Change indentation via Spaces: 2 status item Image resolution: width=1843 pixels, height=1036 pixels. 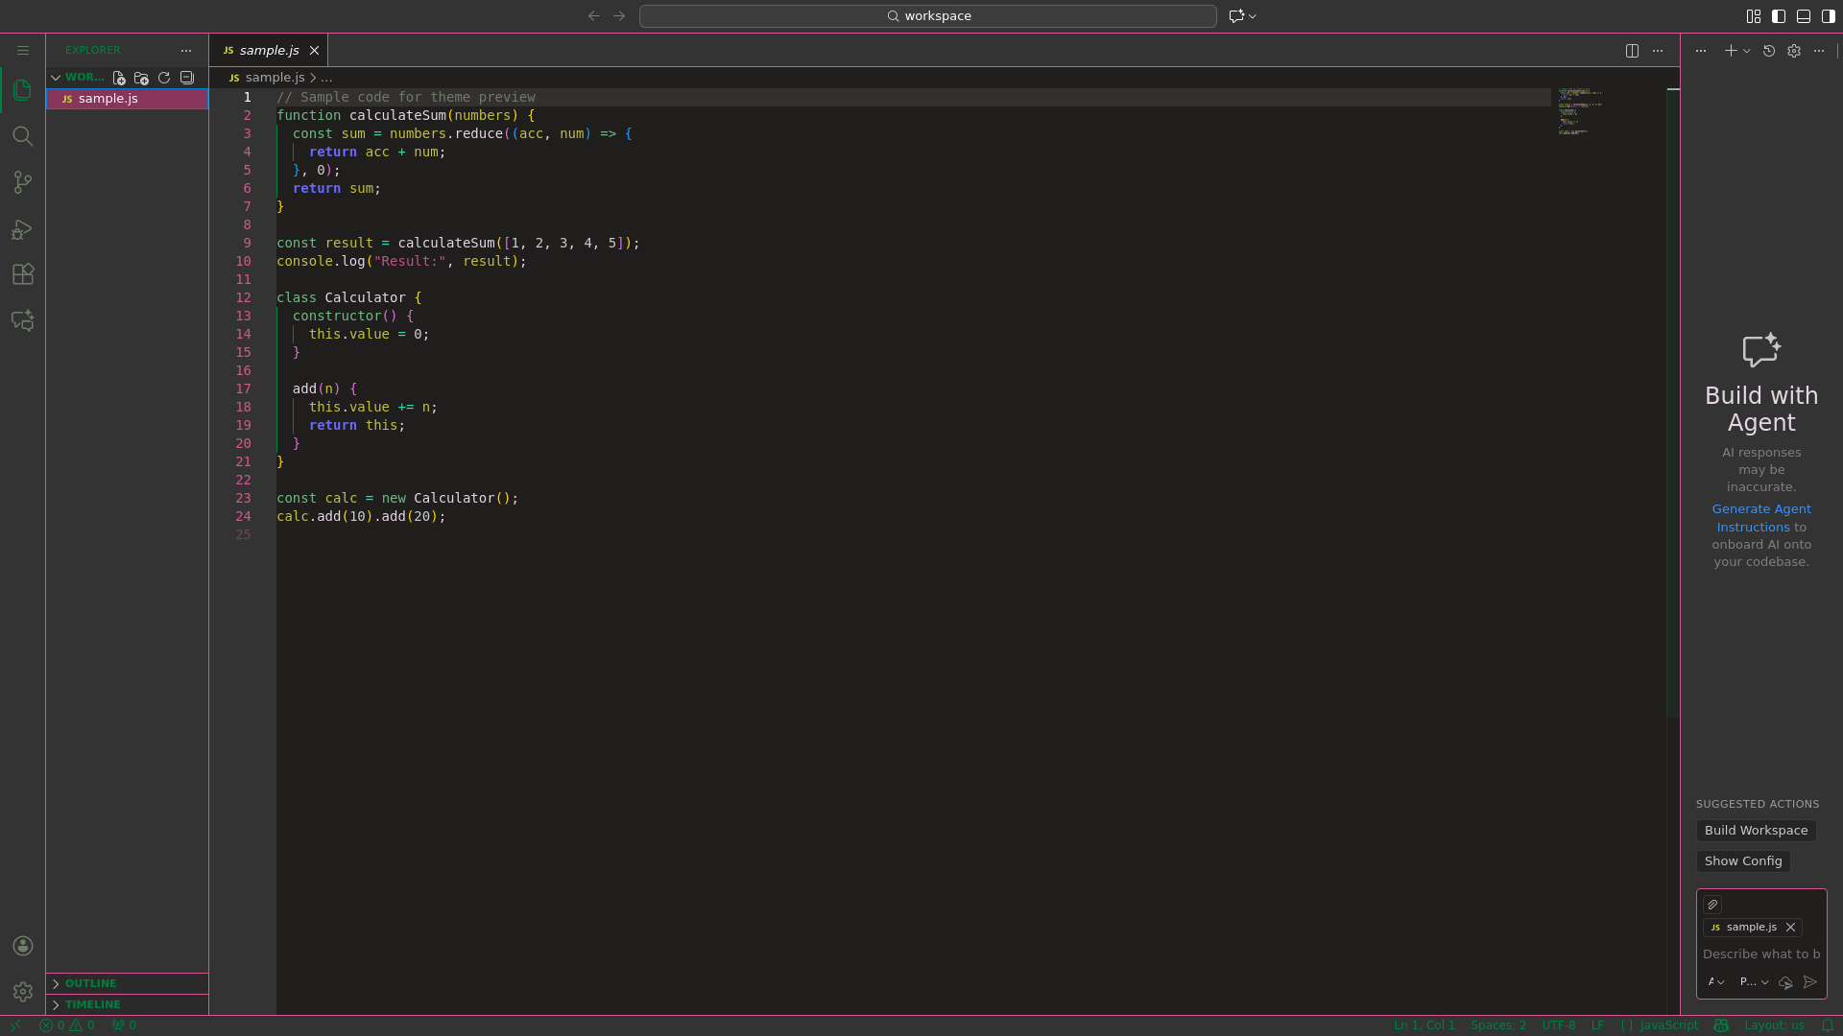click(1497, 1025)
